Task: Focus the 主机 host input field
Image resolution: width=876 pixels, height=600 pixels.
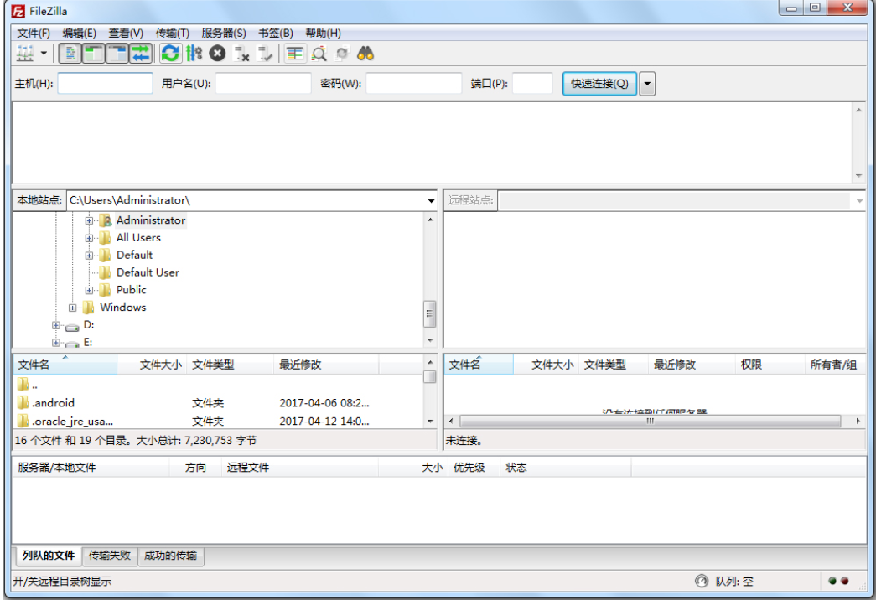Action: [105, 83]
